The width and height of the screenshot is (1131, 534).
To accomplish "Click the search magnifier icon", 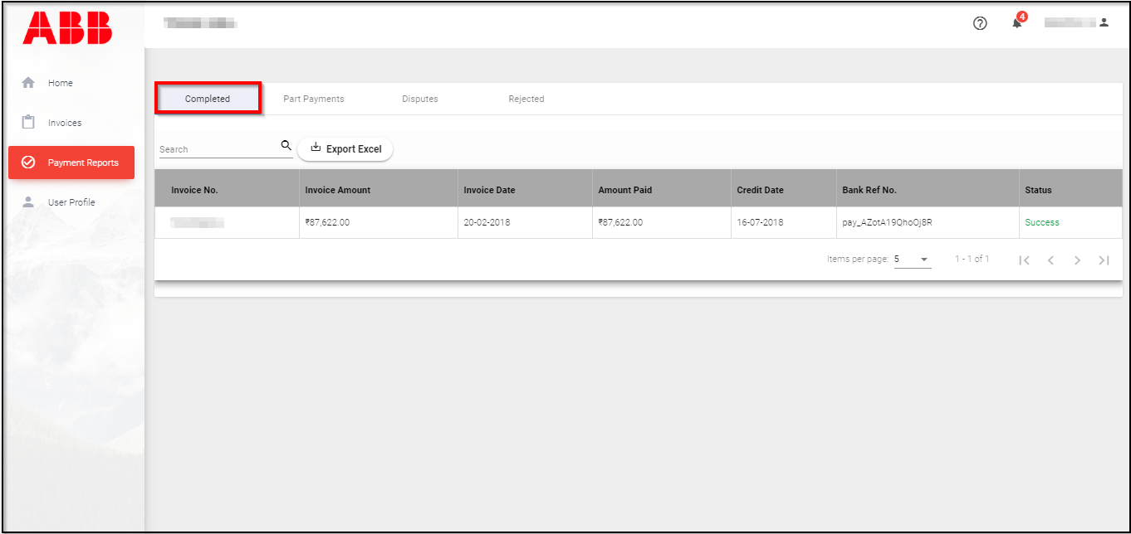I will tap(286, 146).
